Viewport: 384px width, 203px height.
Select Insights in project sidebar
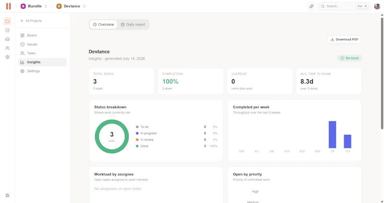42,62
